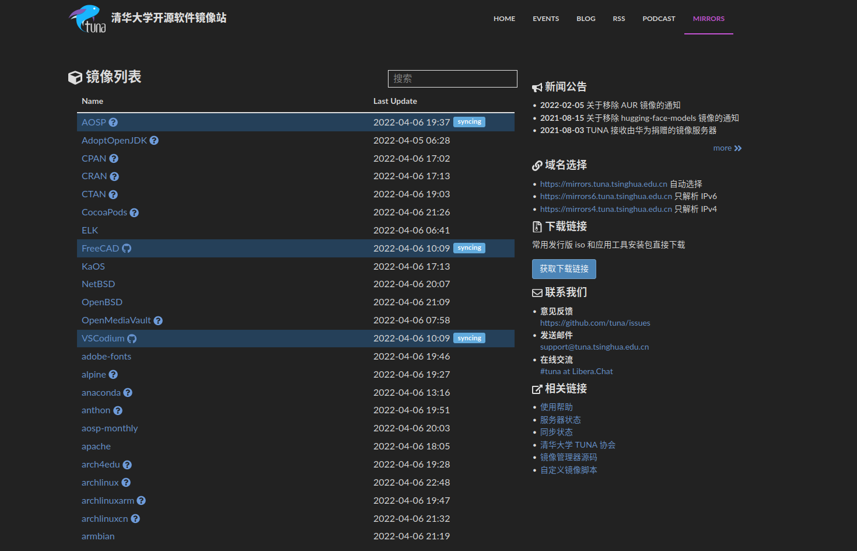Open the help icon next to CTAN
Viewport: 857px width, 551px height.
point(113,194)
